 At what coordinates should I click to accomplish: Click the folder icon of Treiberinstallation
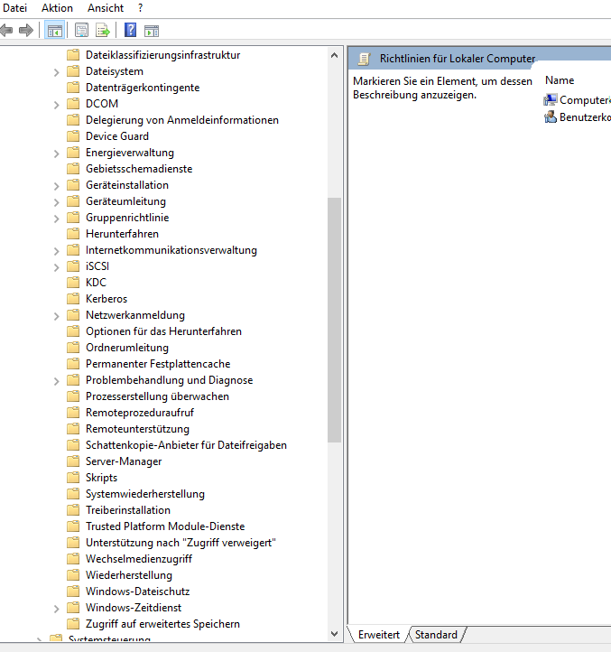[73, 510]
